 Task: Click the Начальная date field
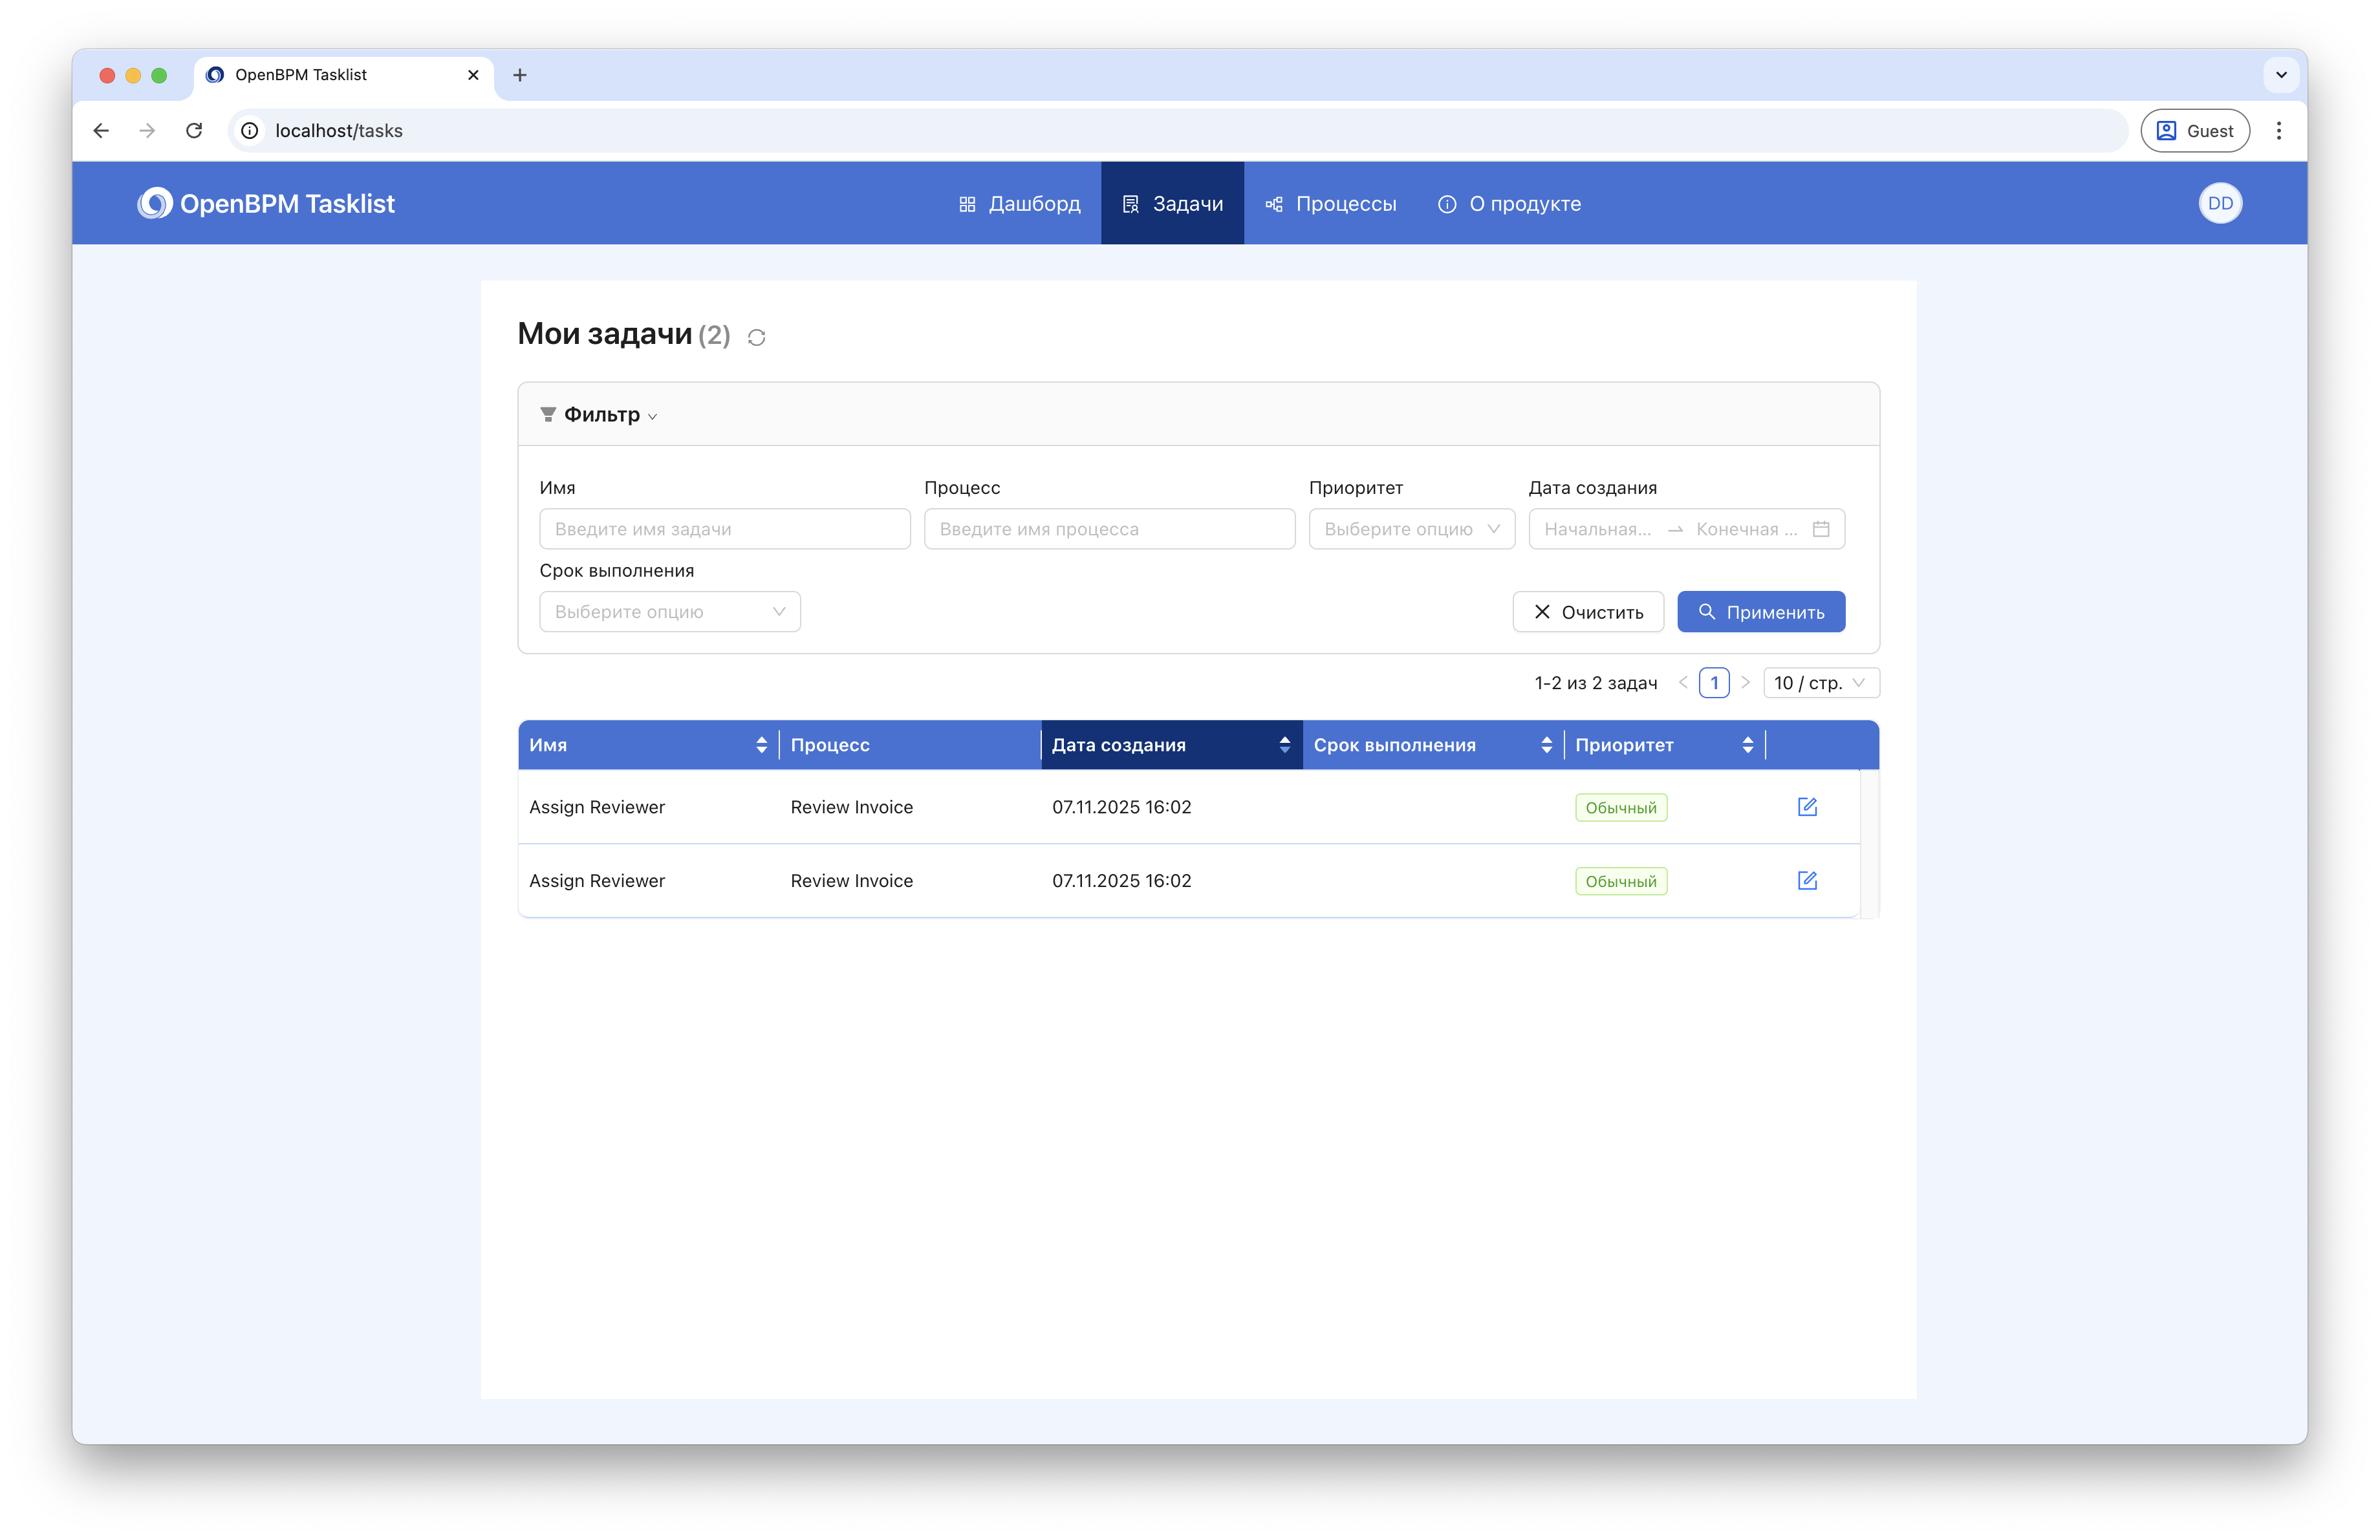tap(1597, 529)
